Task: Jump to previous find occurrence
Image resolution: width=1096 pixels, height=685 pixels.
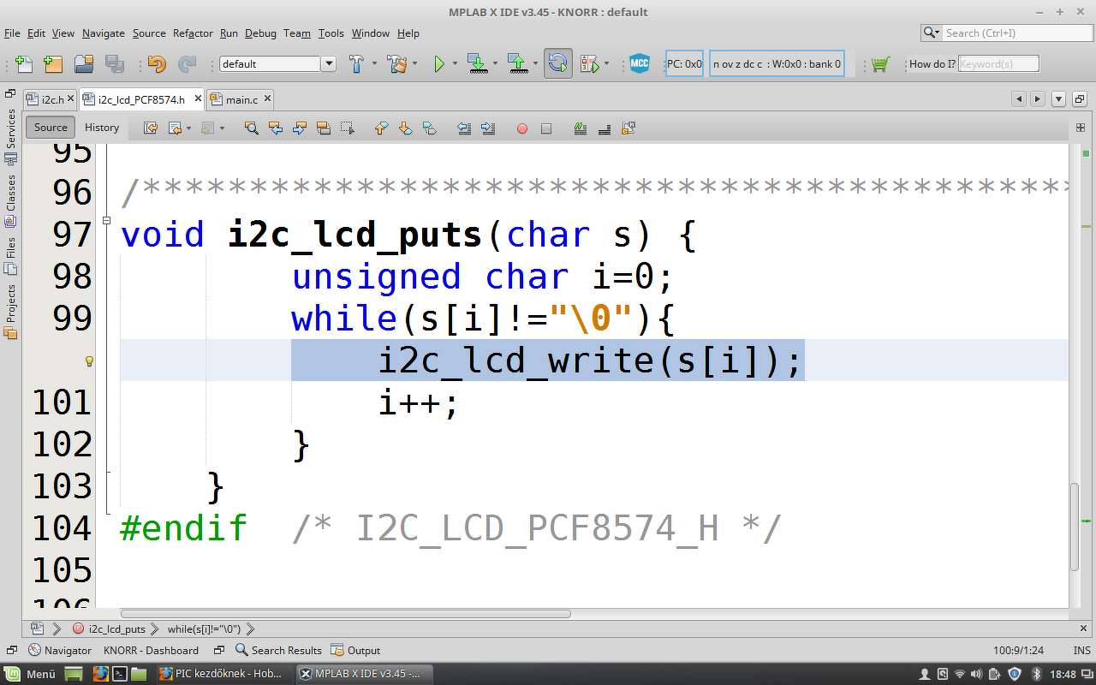Action: pyautogui.click(x=275, y=128)
